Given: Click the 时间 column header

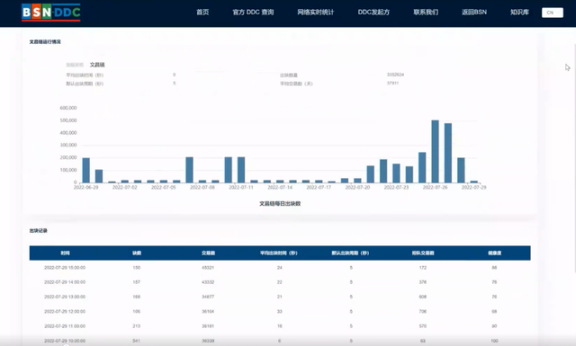Looking at the screenshot, I should [x=65, y=253].
